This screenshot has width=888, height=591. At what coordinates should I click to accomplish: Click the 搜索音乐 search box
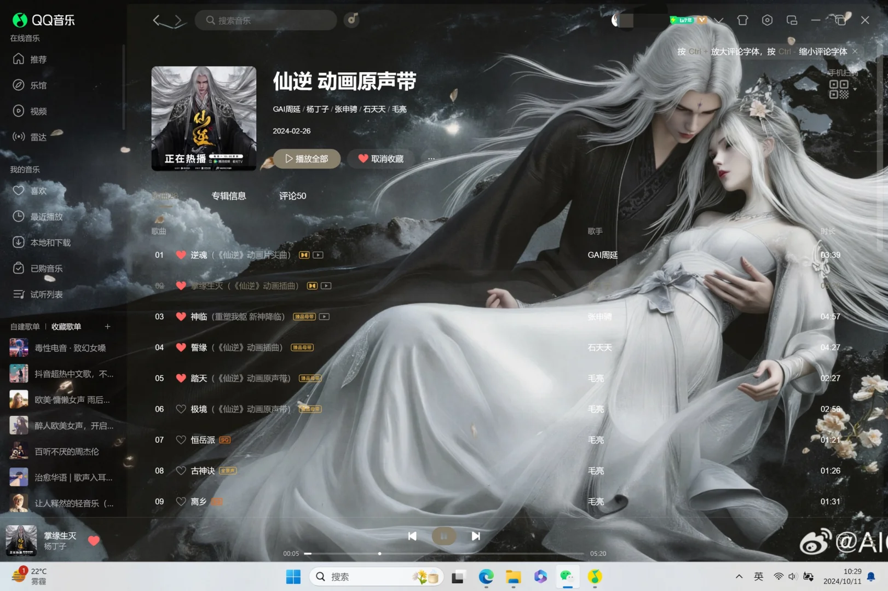[x=266, y=20]
